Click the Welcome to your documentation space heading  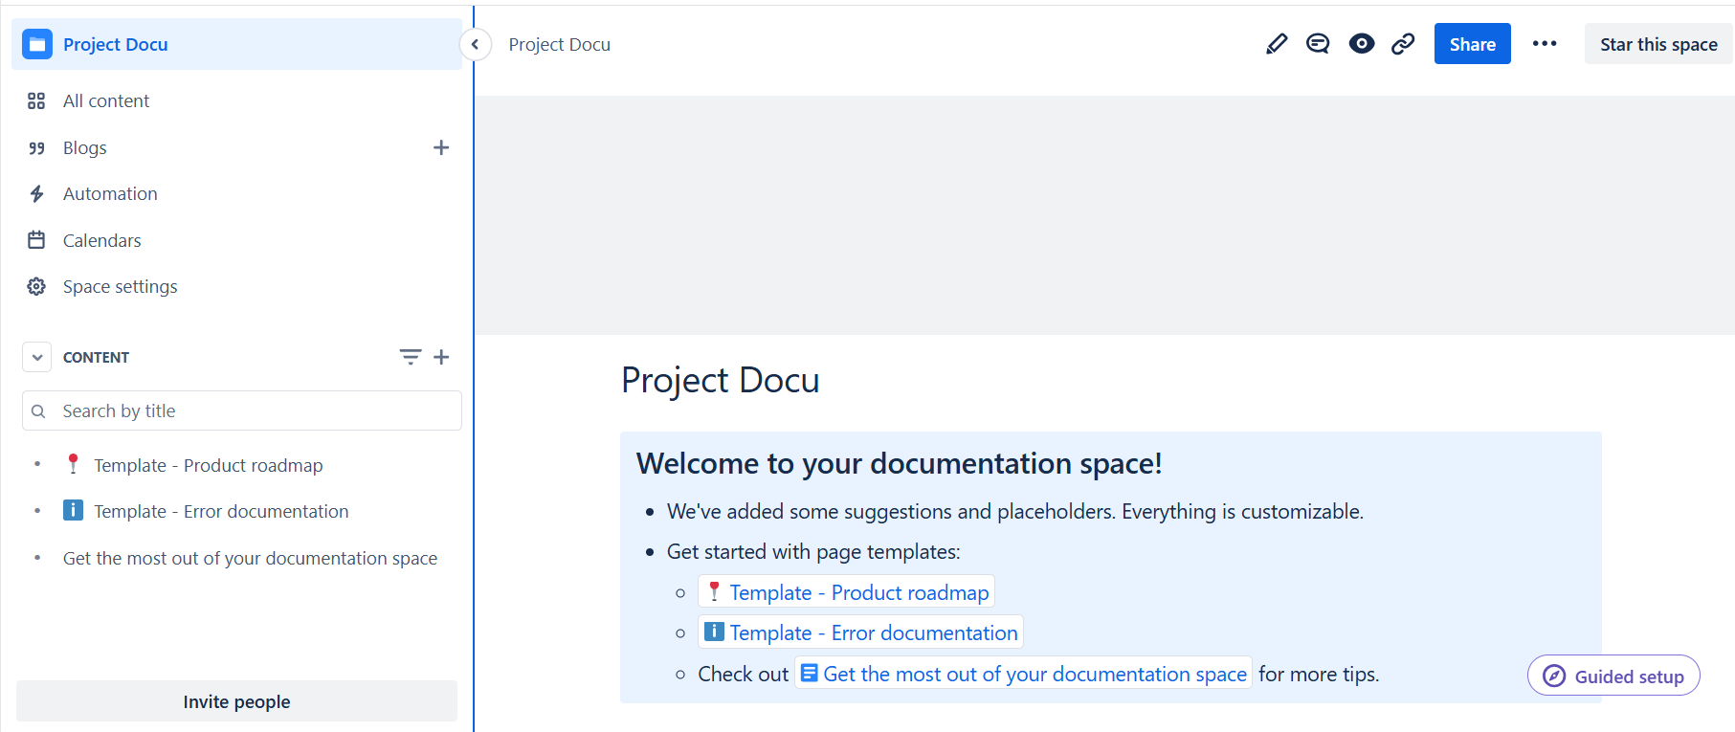(899, 463)
